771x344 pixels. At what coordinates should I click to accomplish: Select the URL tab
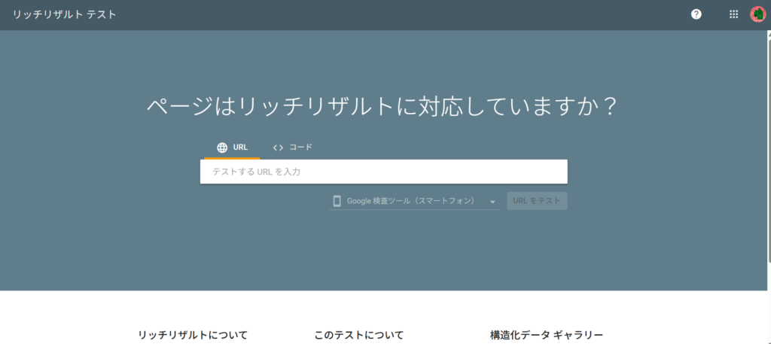(x=232, y=147)
